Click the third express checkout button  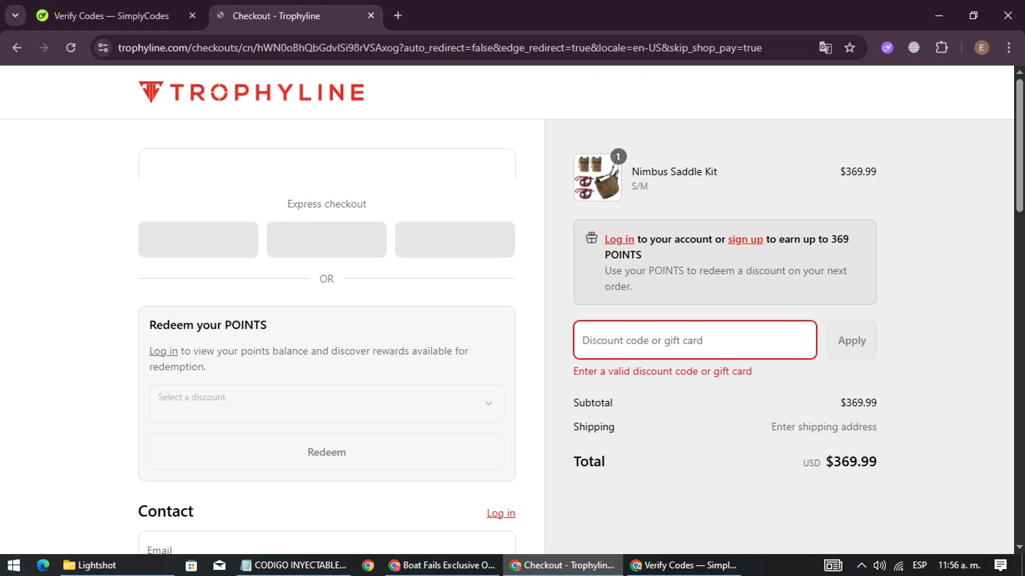pos(454,239)
